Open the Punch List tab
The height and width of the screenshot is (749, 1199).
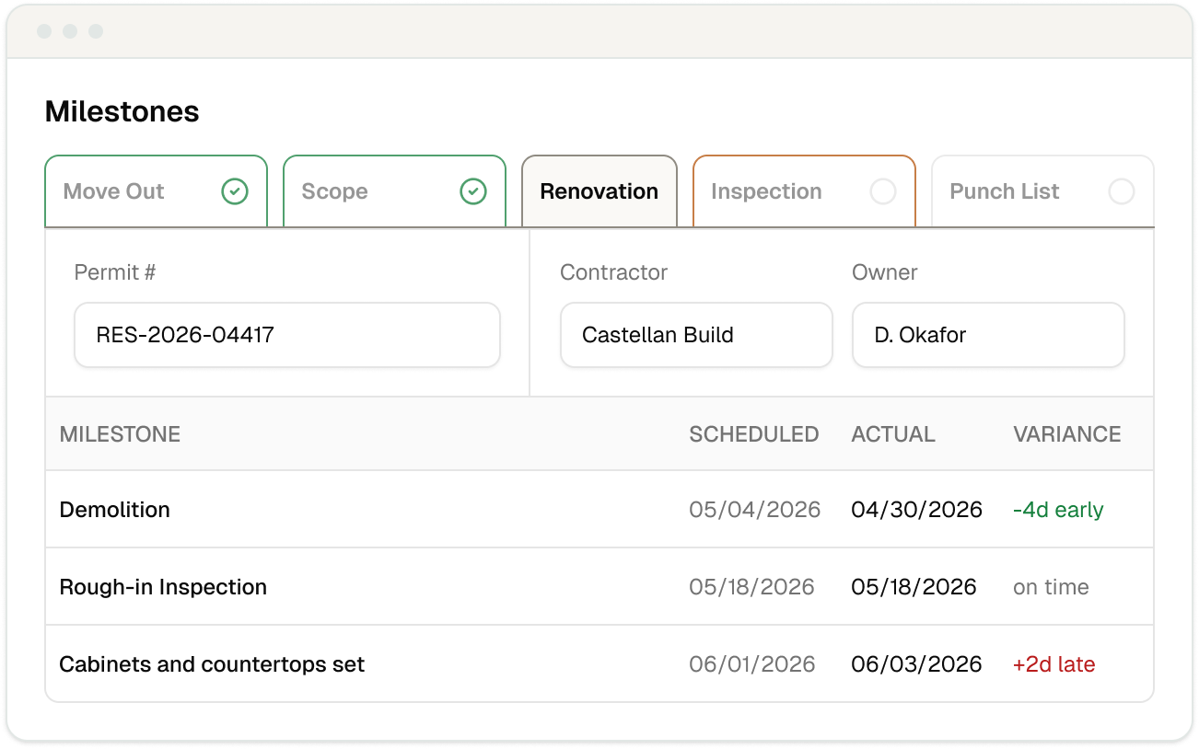[1042, 191]
